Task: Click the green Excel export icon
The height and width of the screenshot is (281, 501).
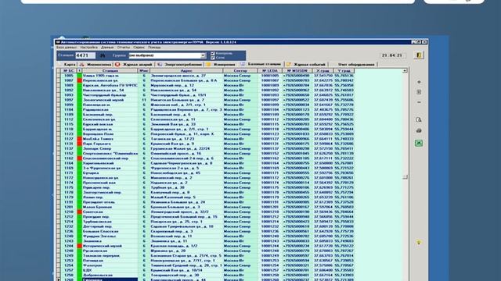Action: tap(419, 143)
